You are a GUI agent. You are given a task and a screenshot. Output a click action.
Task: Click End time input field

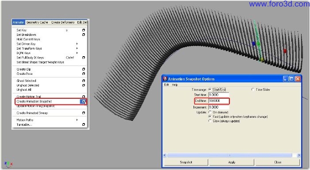click(219, 101)
